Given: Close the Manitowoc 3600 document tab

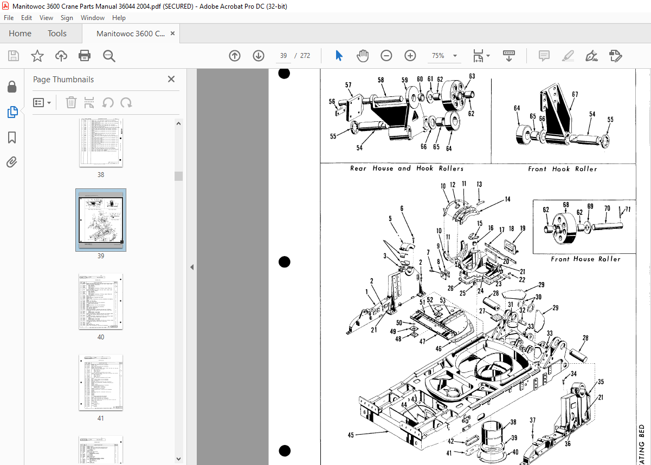Looking at the screenshot, I should (x=173, y=34).
